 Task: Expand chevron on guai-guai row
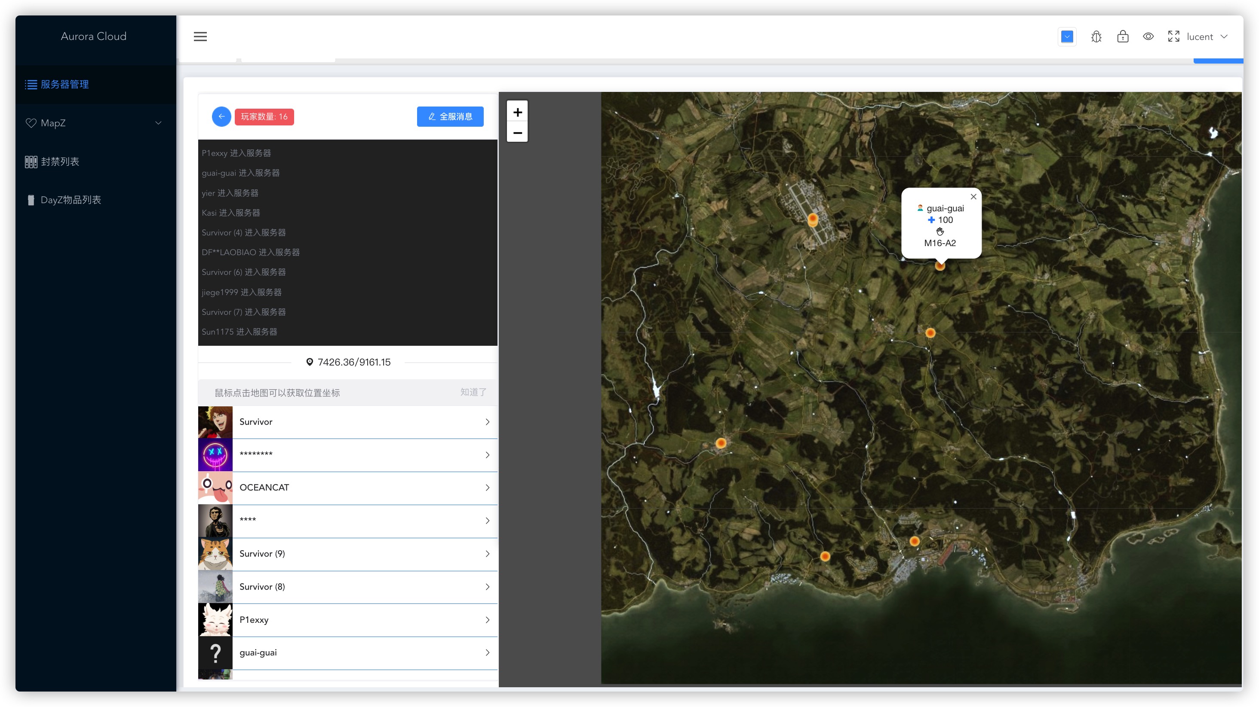pyautogui.click(x=487, y=652)
